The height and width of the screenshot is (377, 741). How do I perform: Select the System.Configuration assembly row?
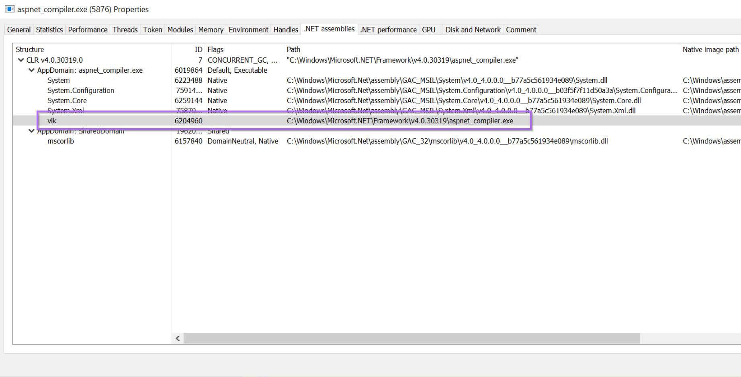[80, 90]
